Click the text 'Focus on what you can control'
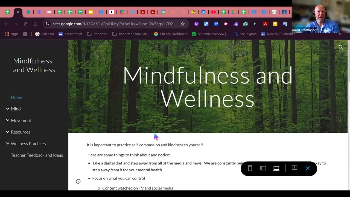The width and height of the screenshot is (350, 197). coord(118,178)
